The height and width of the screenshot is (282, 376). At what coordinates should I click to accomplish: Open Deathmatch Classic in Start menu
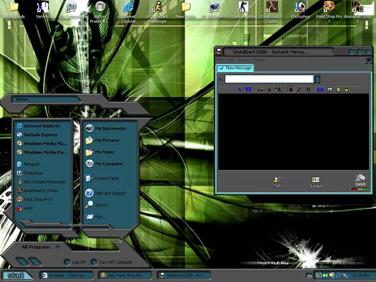tap(38, 190)
